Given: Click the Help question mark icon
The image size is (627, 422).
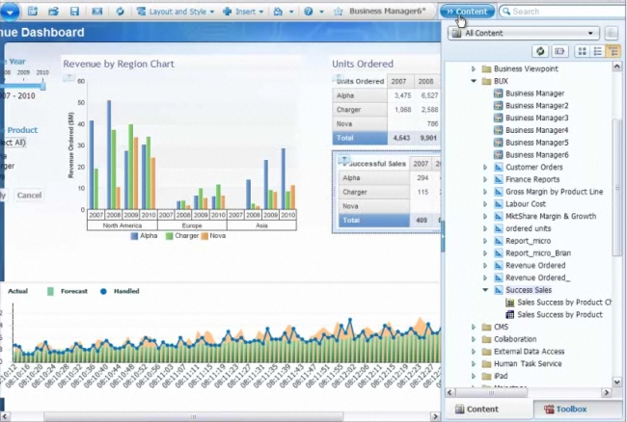Looking at the screenshot, I should (x=309, y=12).
